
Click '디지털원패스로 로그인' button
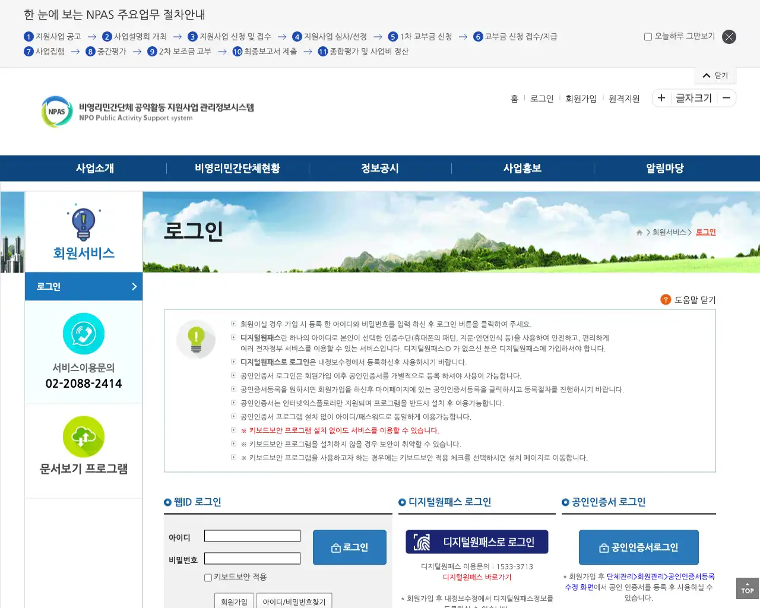point(477,542)
